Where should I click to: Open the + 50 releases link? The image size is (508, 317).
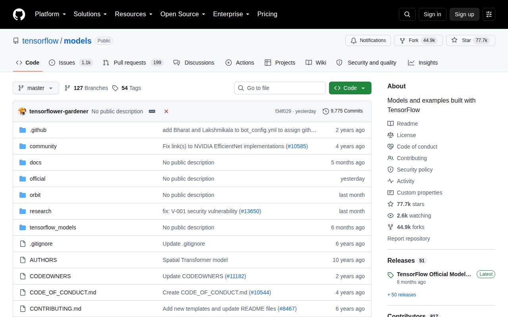click(x=402, y=295)
